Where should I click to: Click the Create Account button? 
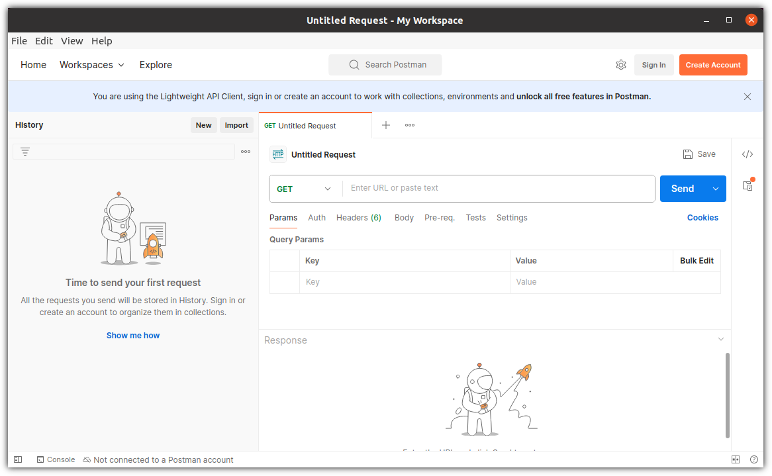tap(713, 65)
